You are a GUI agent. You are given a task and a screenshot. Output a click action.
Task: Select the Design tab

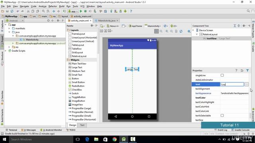pos(73,125)
